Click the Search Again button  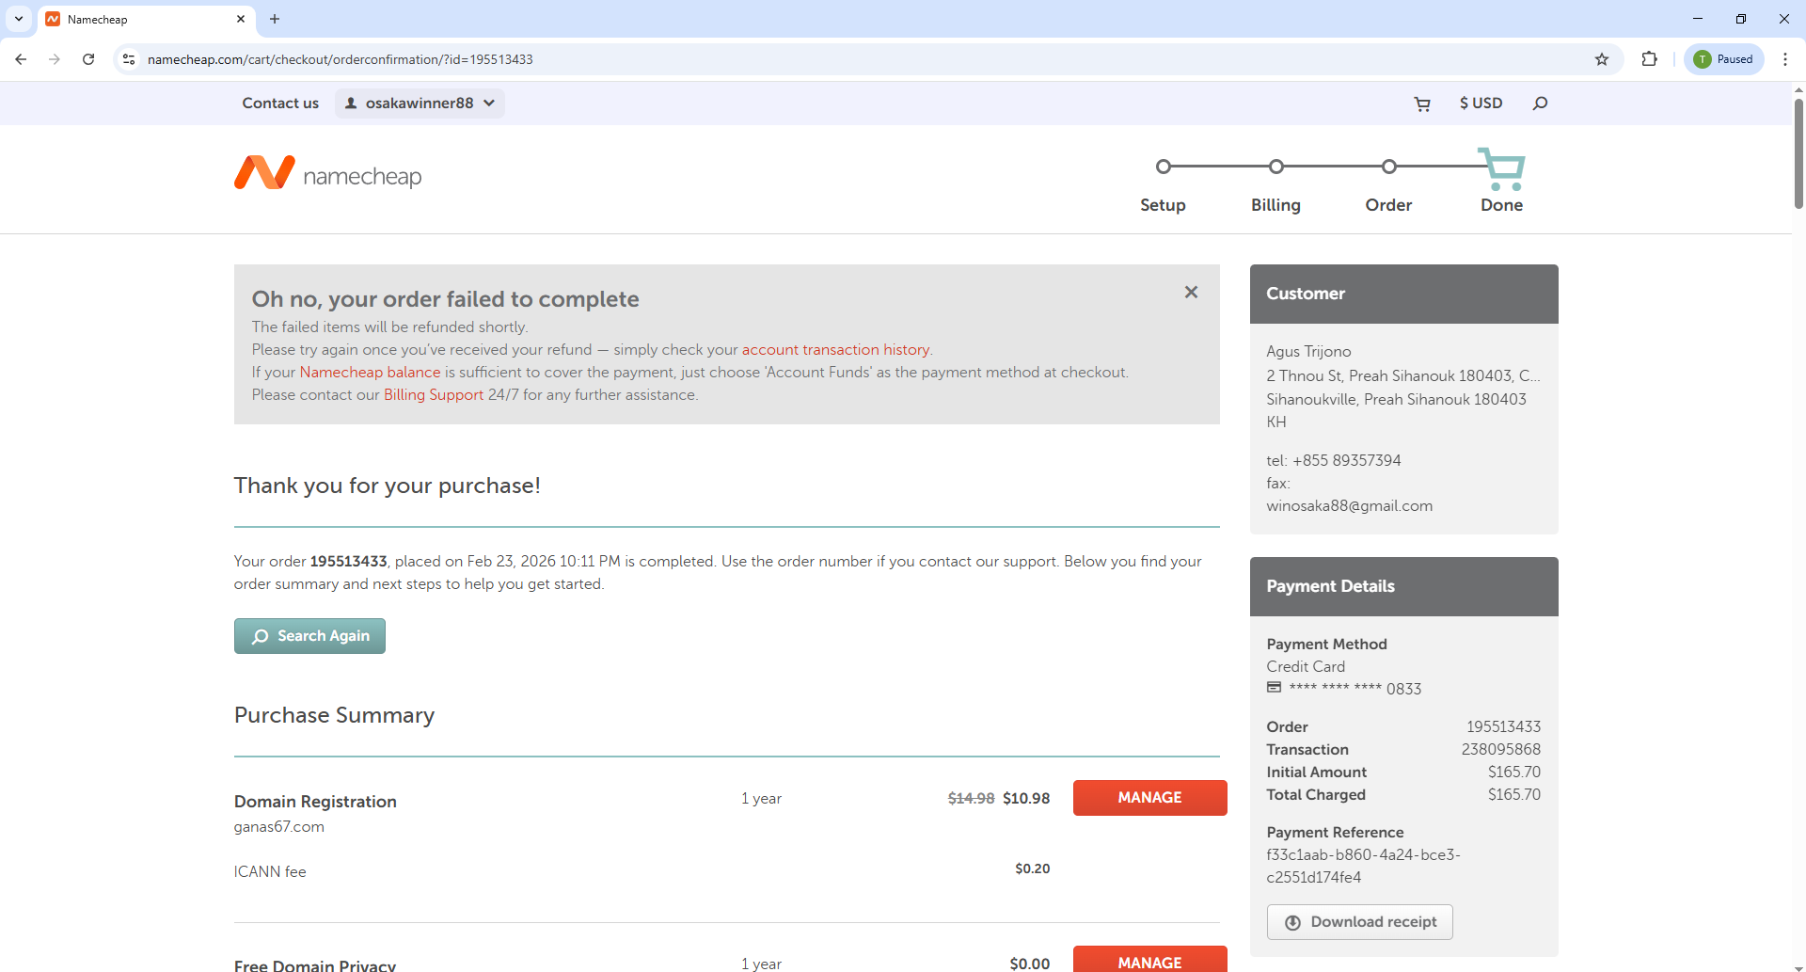pyautogui.click(x=309, y=636)
